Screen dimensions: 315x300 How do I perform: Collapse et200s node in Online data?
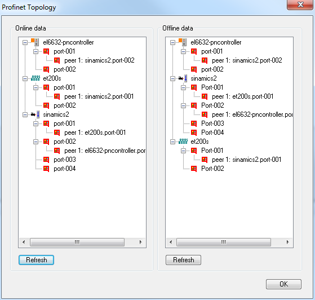pos(25,78)
